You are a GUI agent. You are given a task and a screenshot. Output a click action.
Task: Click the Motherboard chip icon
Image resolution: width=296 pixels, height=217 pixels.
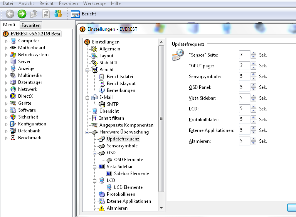(x=13, y=47)
